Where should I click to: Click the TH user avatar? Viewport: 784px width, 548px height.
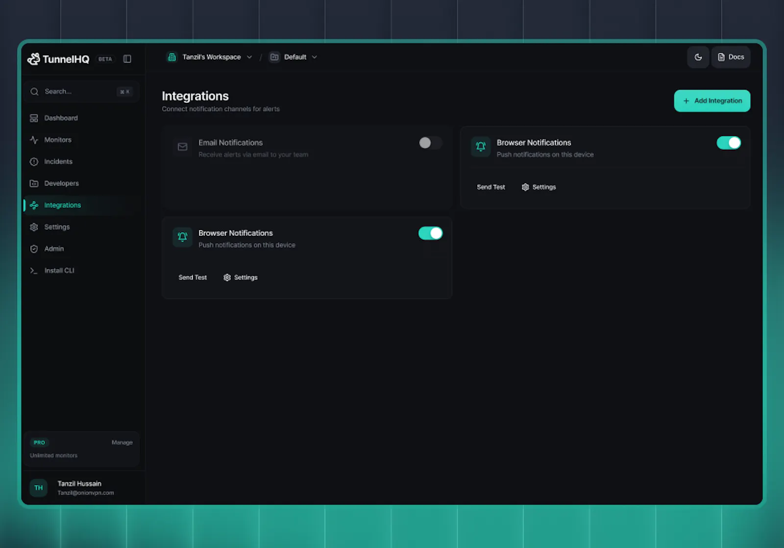39,488
